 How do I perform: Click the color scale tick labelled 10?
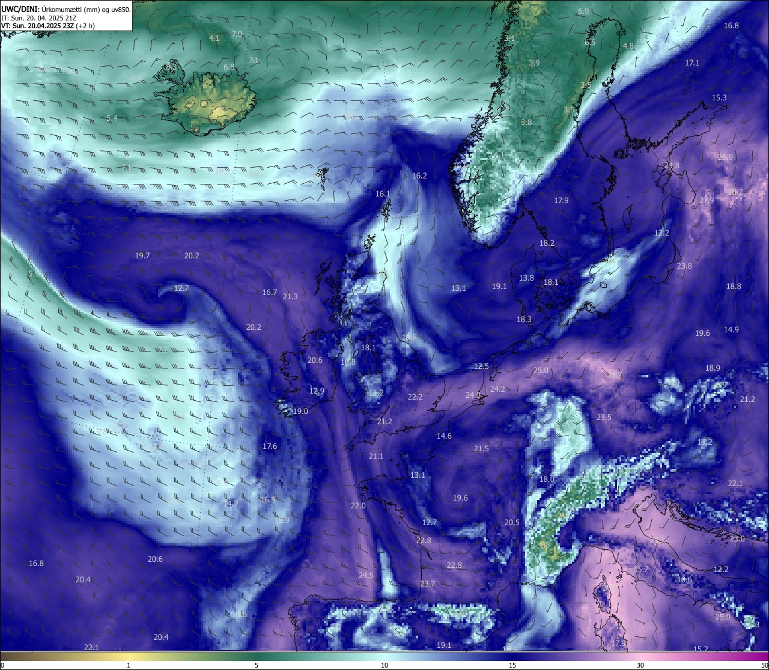coord(384,665)
